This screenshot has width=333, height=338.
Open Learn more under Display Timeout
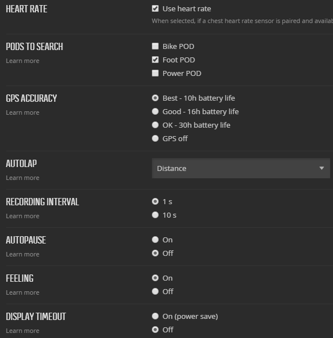click(x=22, y=331)
